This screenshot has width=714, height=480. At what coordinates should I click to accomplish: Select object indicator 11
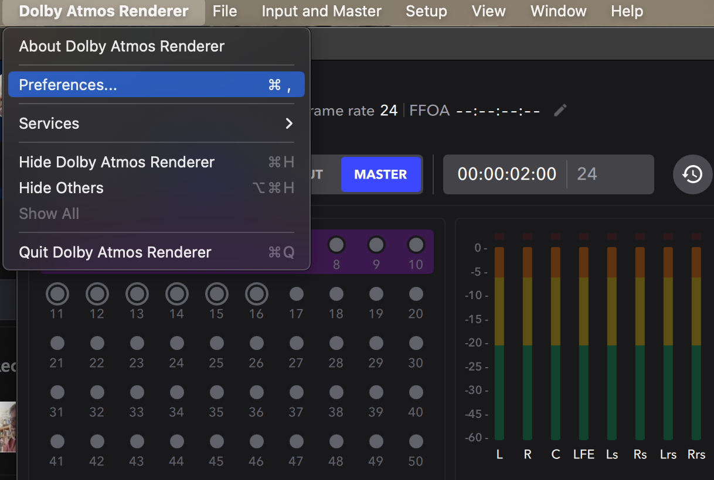57,294
